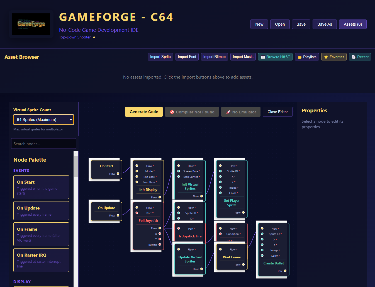
Task: Select the Update Virtual Sprites node title
Action: pos(190,259)
